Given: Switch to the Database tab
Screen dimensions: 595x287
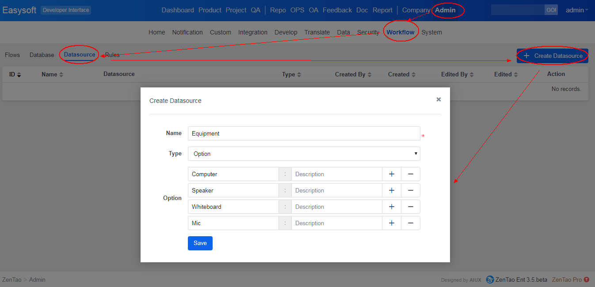Looking at the screenshot, I should (42, 55).
